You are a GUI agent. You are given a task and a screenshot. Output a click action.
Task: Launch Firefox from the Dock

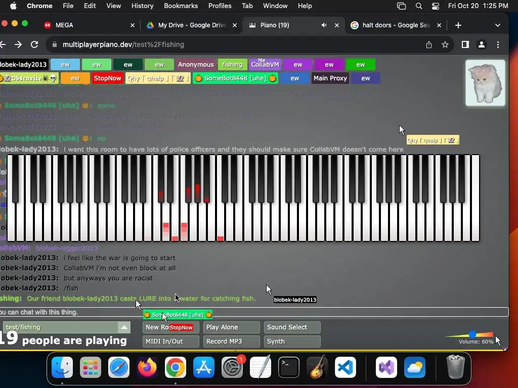click(147, 367)
